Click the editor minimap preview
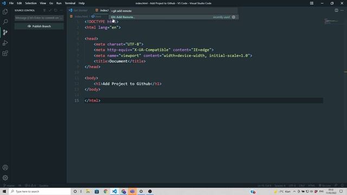Screen dimensions: 347x195 tap(331, 21)
